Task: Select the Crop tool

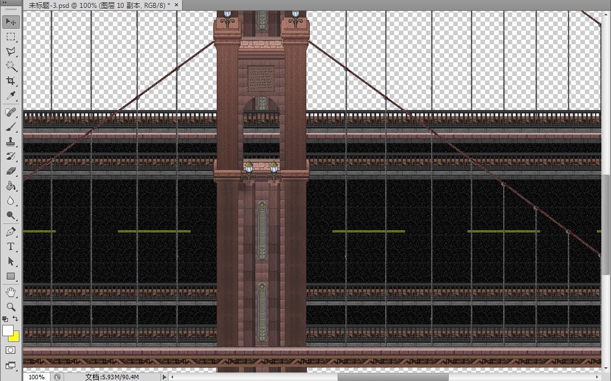Action: (11, 81)
